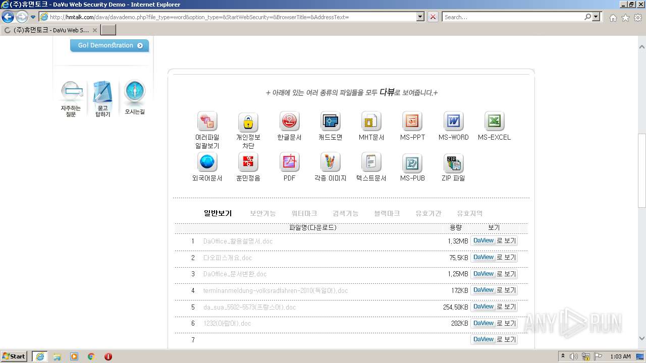Switch to the 보안기능 tab
Screen dimensions: 646x363
[263, 214]
